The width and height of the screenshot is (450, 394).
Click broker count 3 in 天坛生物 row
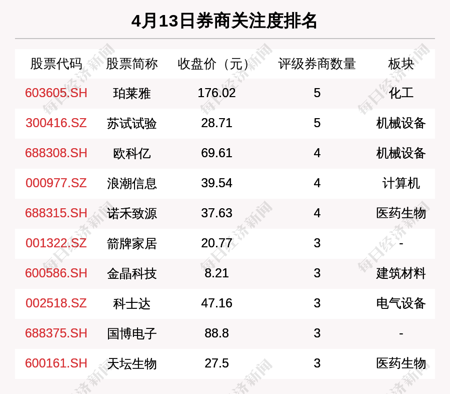(317, 363)
